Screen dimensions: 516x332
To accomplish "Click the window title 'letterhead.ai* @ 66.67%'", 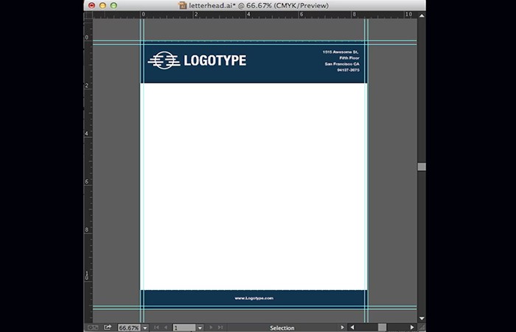I will [258, 5].
